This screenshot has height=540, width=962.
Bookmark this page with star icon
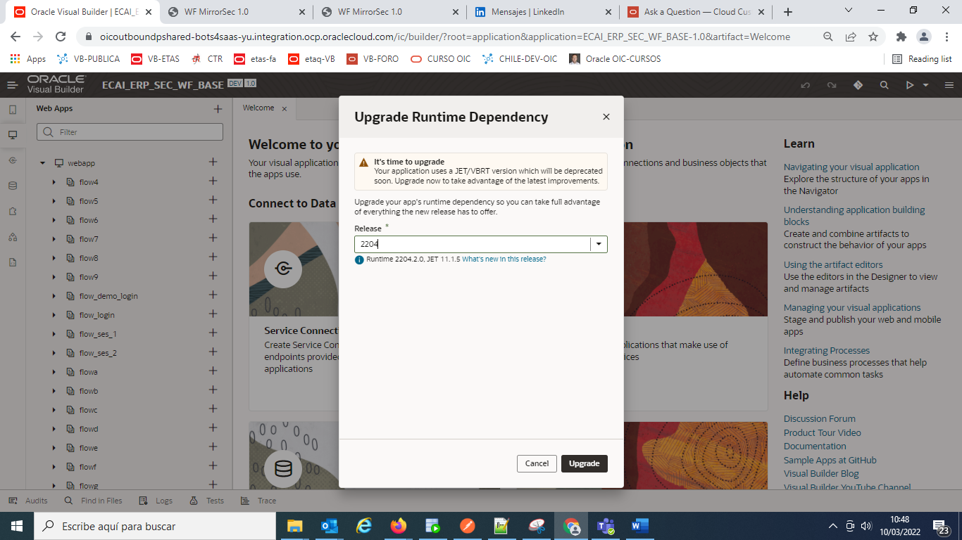[x=873, y=37]
